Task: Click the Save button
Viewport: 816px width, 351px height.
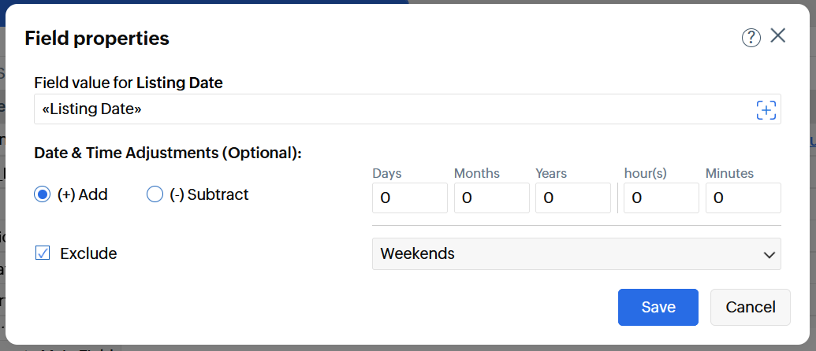Action: [658, 307]
